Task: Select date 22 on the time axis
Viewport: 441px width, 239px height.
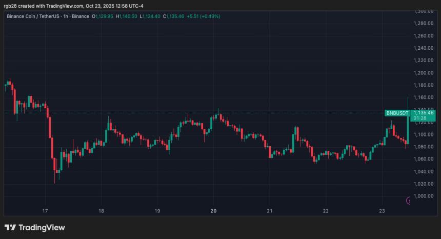Action: (326, 211)
